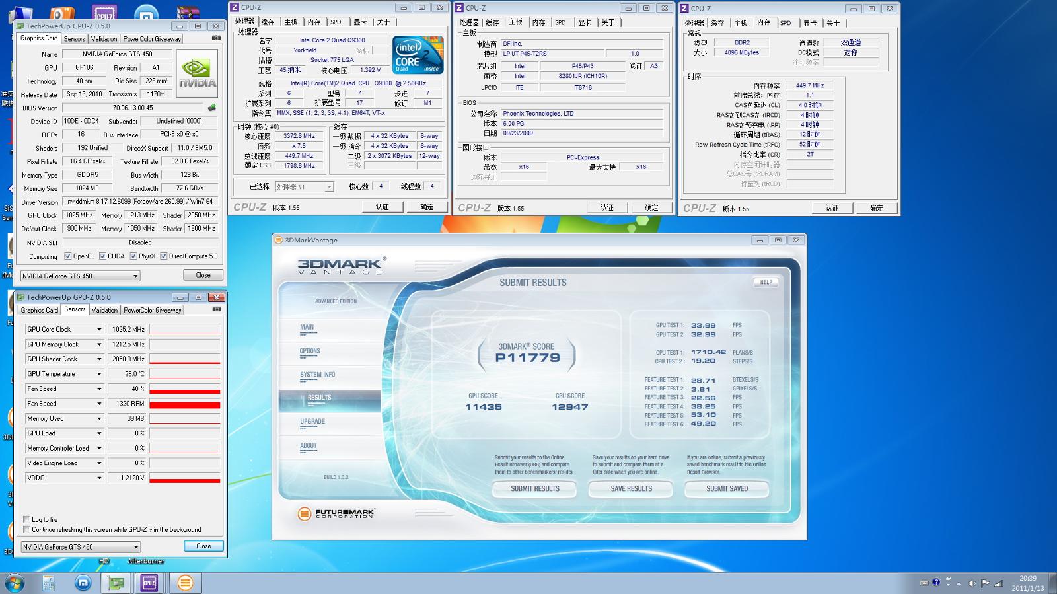Click the network signal icon in system tray

[x=999, y=583]
